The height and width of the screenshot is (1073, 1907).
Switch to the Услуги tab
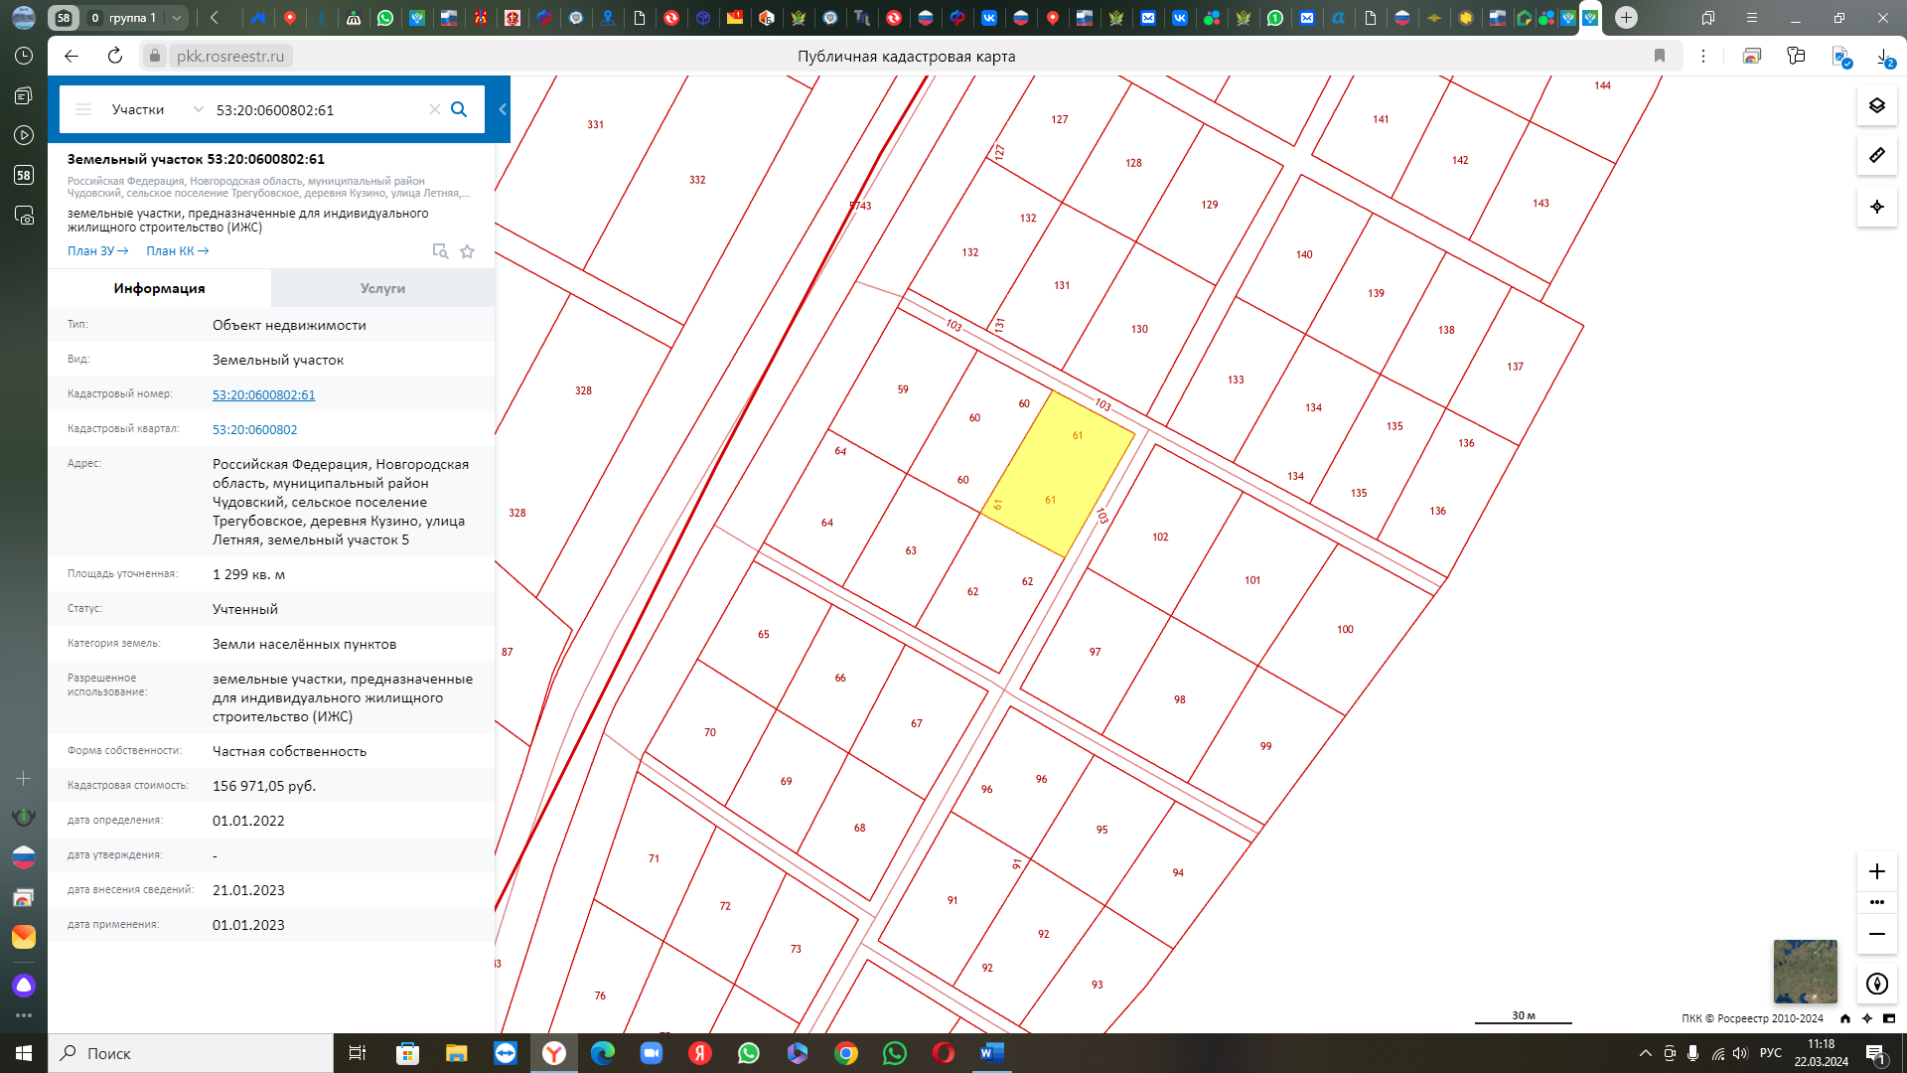coord(382,288)
